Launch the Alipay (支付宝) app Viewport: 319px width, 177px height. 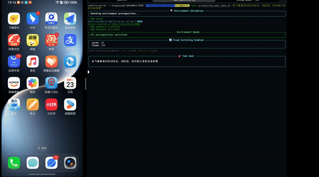(70, 40)
